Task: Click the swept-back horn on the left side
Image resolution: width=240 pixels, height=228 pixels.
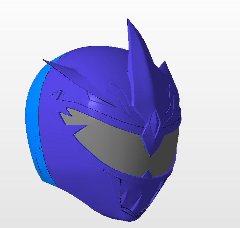Action: 66,70
